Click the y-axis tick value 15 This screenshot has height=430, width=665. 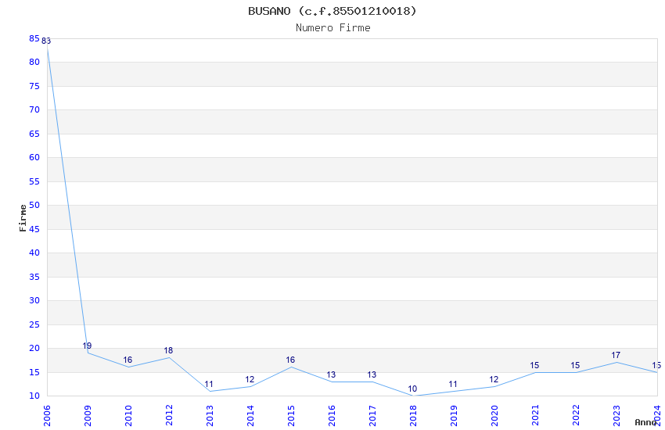click(x=34, y=372)
